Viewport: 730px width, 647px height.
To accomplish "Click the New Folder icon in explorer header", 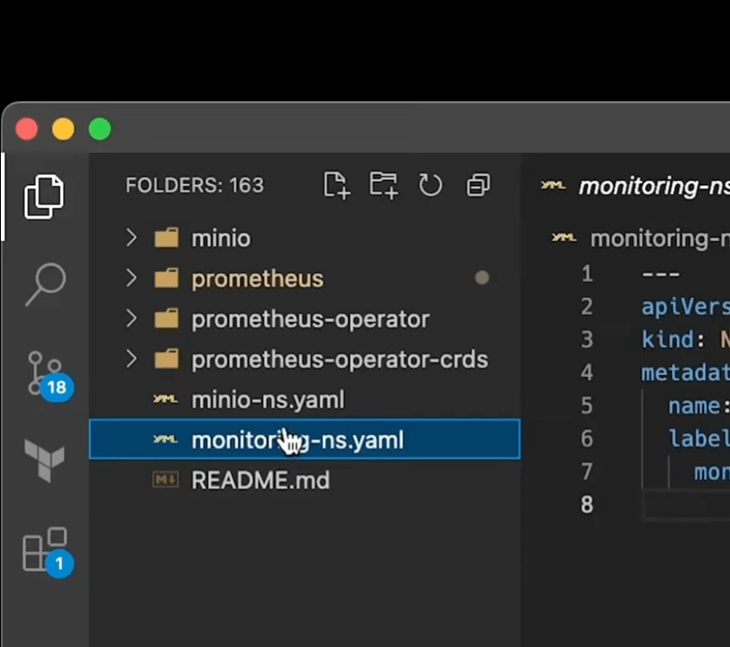I will pos(384,186).
